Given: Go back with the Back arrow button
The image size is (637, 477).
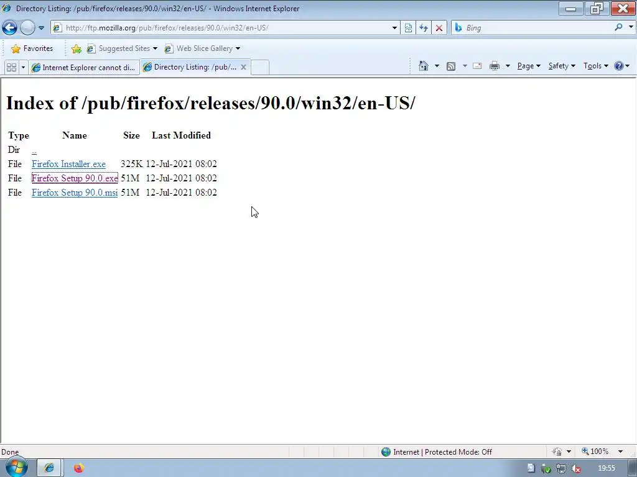Looking at the screenshot, I should pos(9,27).
